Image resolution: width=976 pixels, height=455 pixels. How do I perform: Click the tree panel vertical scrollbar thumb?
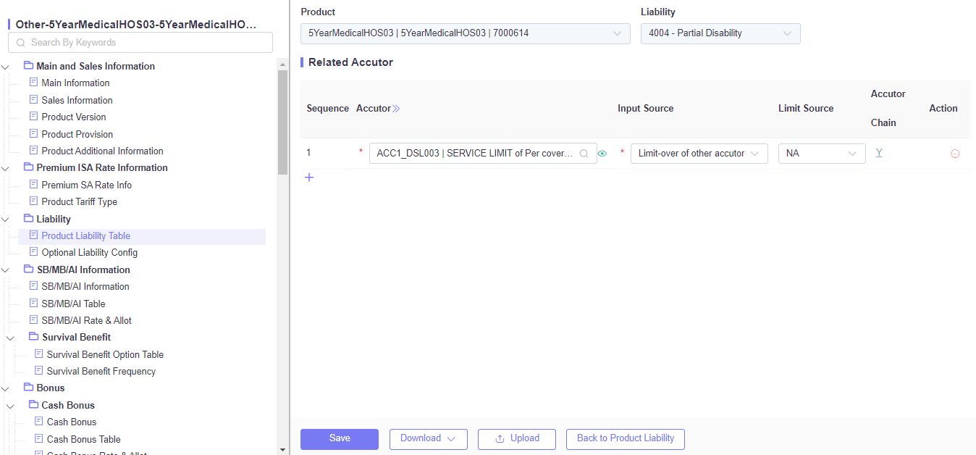[x=282, y=122]
